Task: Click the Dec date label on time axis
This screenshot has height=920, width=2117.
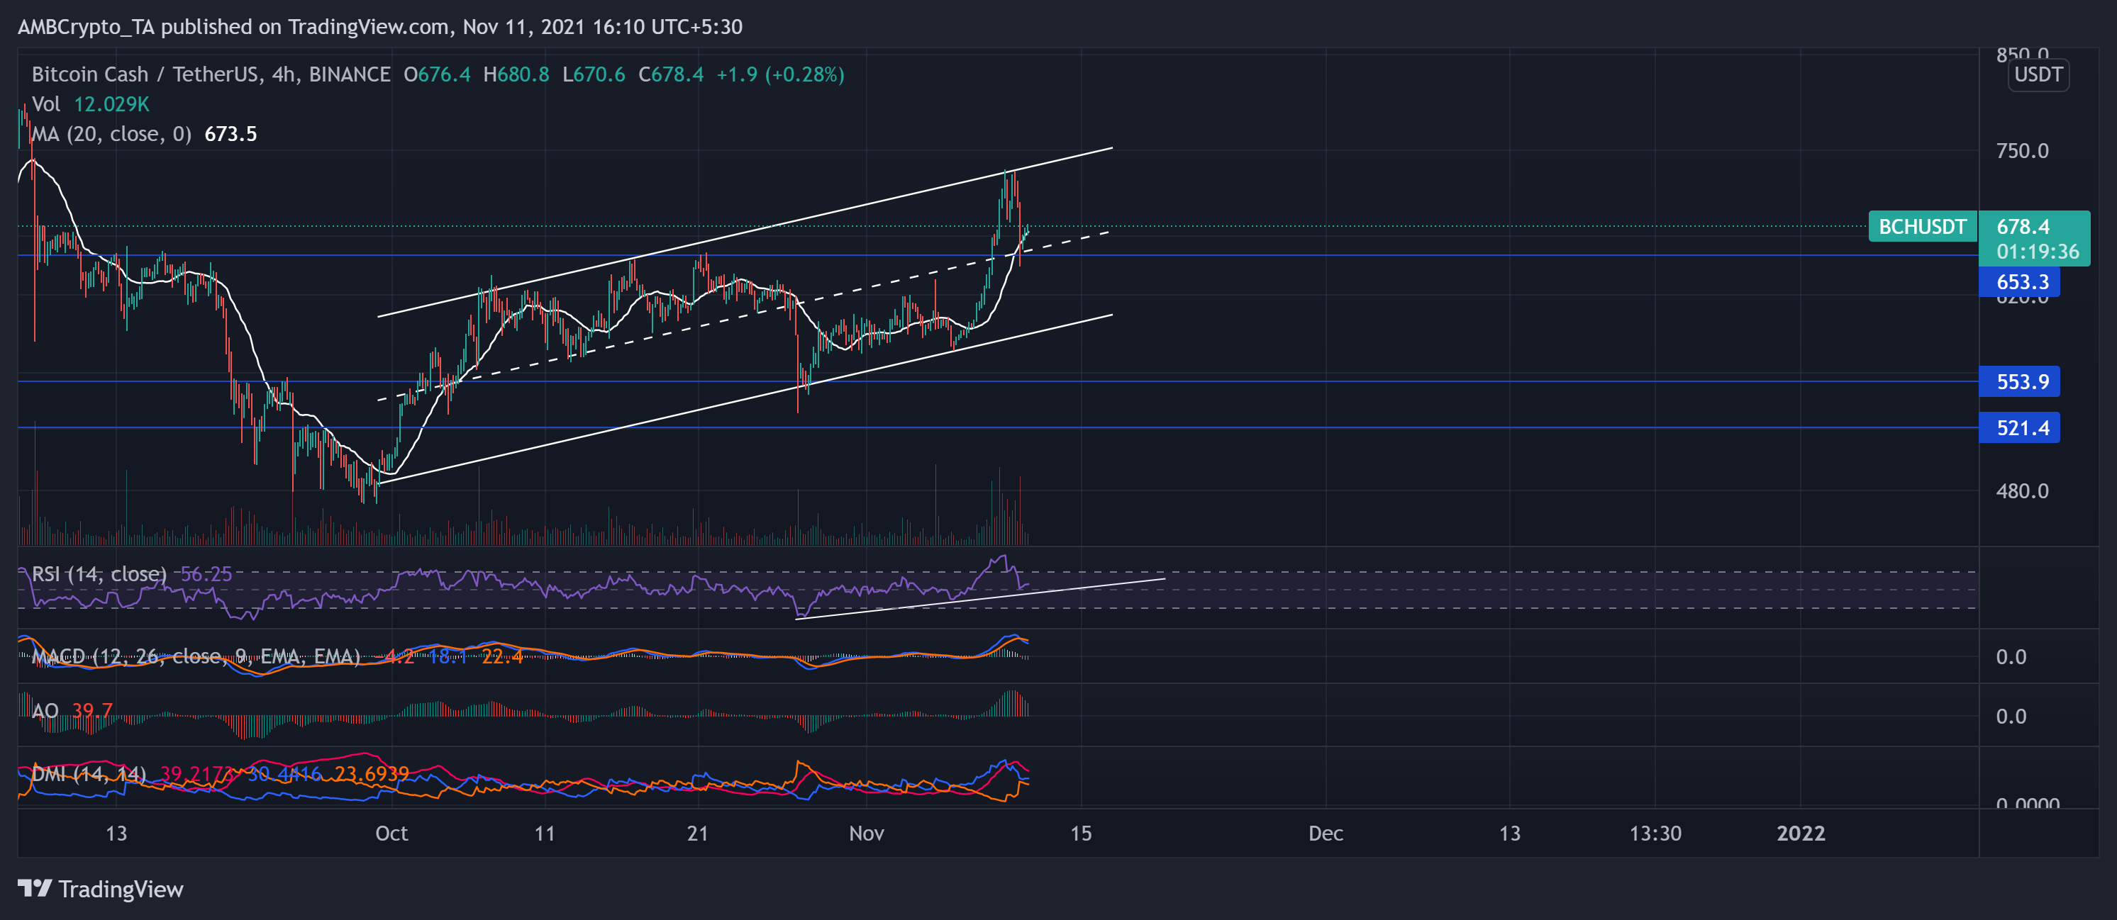Action: [x=1326, y=833]
